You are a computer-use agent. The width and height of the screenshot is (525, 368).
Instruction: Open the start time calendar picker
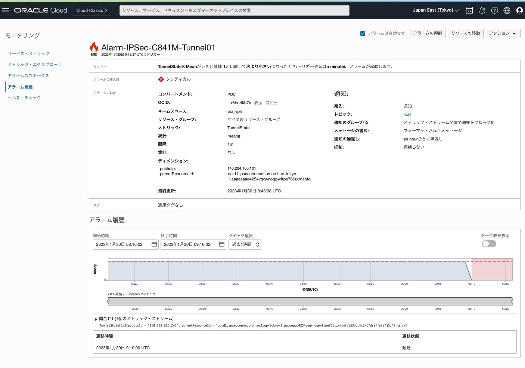[x=154, y=244]
